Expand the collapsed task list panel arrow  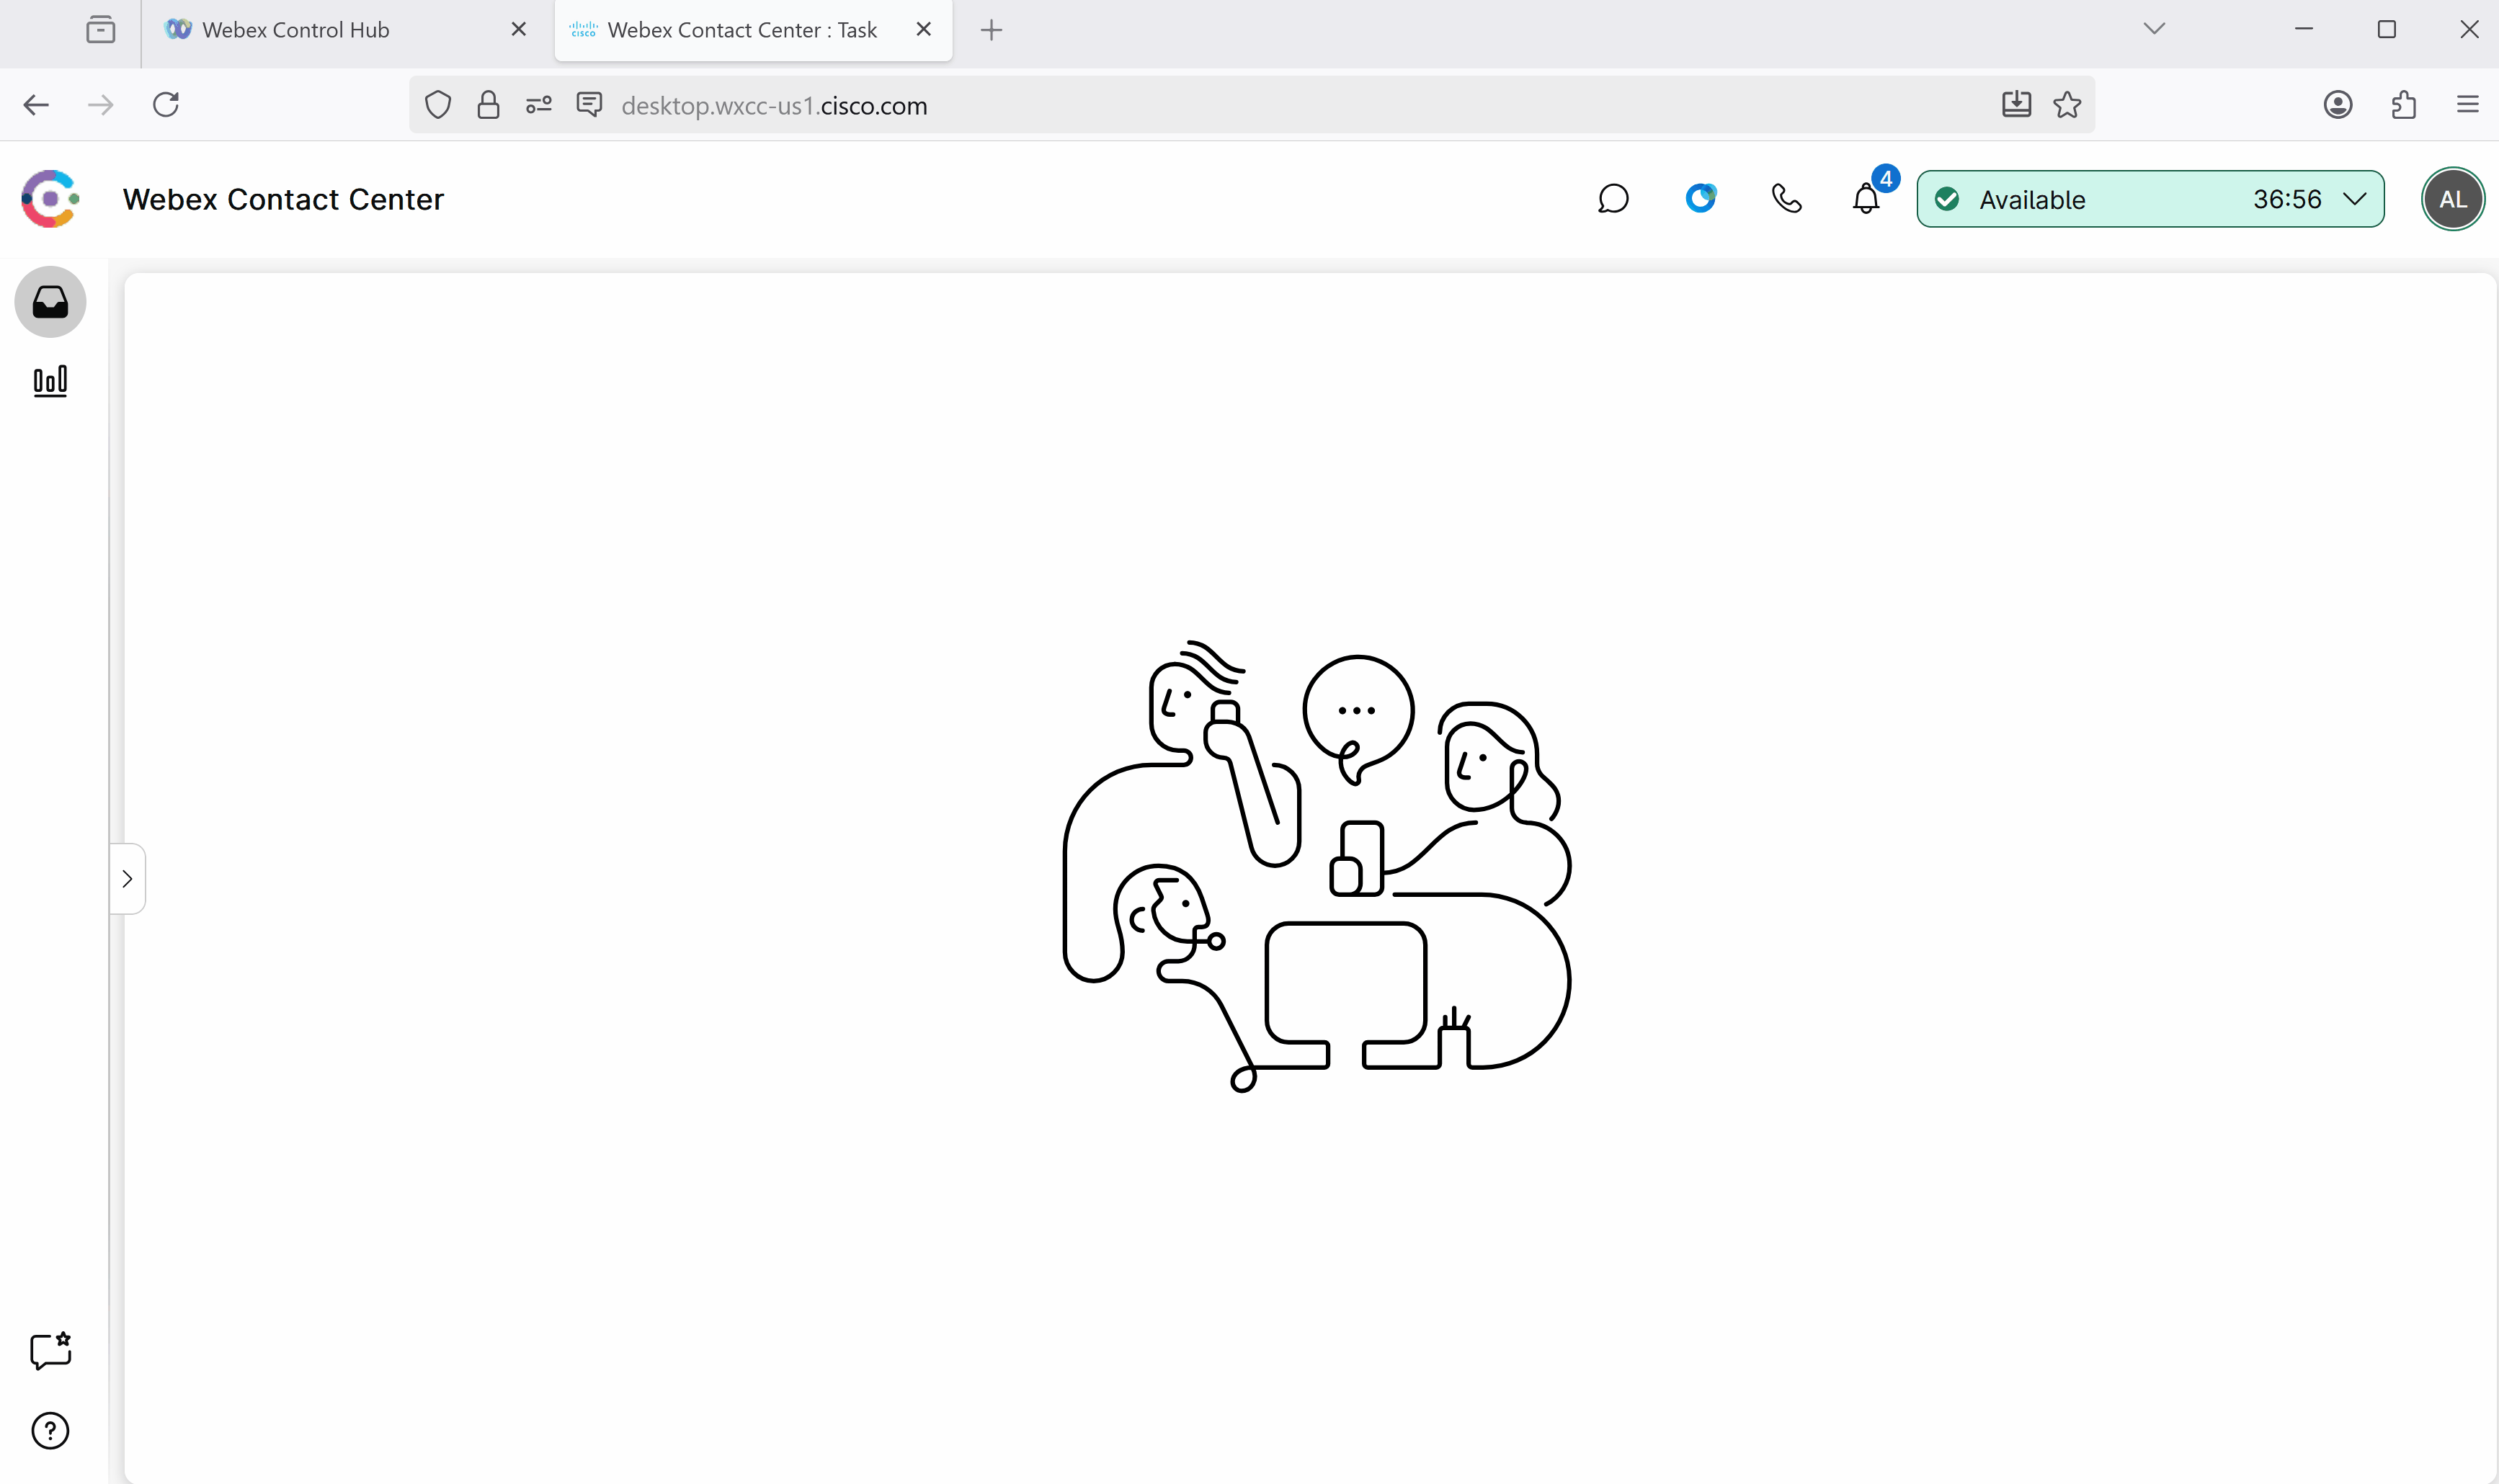point(127,879)
